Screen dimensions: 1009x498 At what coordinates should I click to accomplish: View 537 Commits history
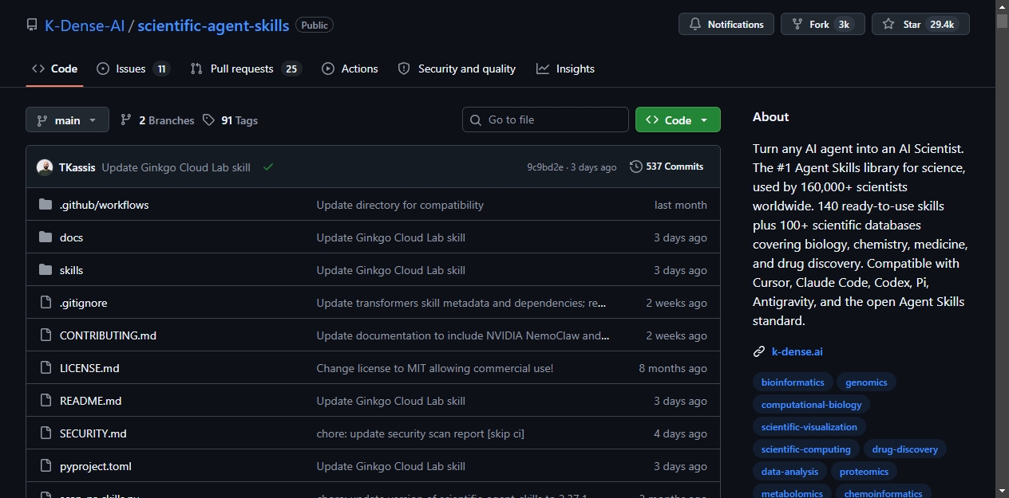click(667, 167)
